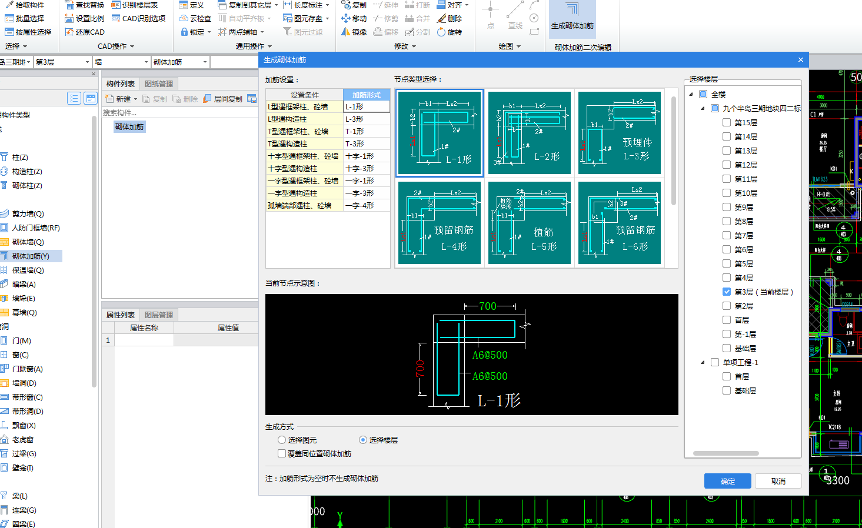Select 构造柱(Z) in component type list

coord(27,171)
